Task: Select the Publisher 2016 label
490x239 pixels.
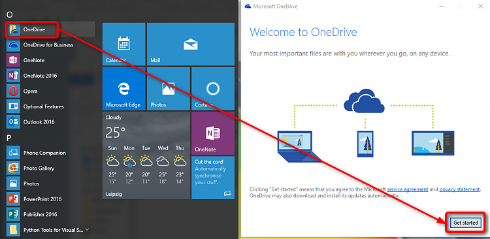Action: click(x=41, y=214)
